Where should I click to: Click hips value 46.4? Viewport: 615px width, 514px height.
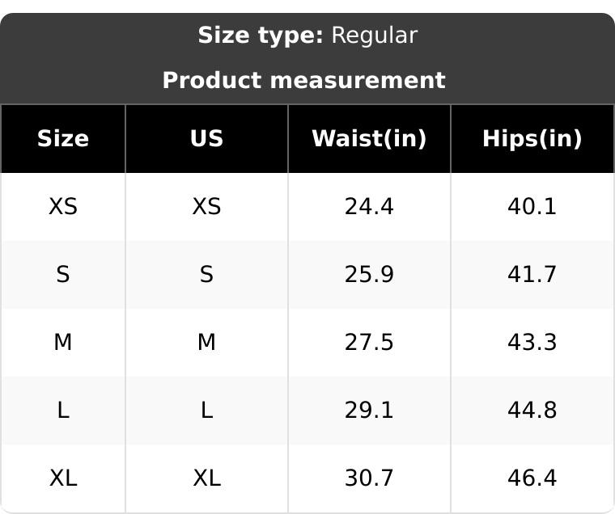point(532,478)
